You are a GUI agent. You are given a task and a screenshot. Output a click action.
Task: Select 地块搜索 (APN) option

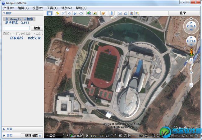coord(17,23)
